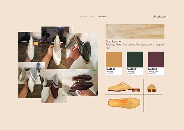The width and height of the screenshot is (184, 130).
Task: Click the Production section heading
Action: 160,17
